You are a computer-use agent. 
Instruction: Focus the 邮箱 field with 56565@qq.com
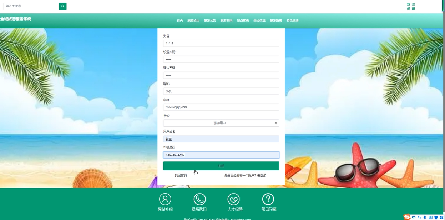tap(221, 107)
